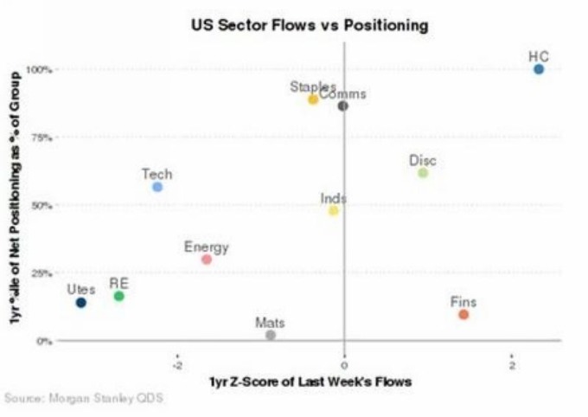Click the pale yellow Inds data point

pyautogui.click(x=334, y=210)
